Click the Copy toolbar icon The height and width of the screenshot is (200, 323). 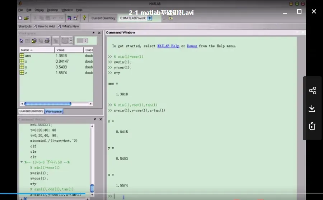pyautogui.click(x=41, y=18)
